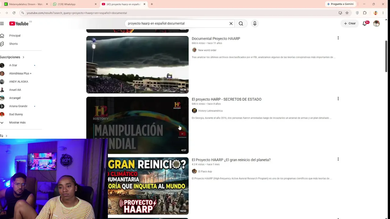The image size is (390, 219).
Task: Click the El Flaco Asp channel avatar
Action: [x=194, y=171]
